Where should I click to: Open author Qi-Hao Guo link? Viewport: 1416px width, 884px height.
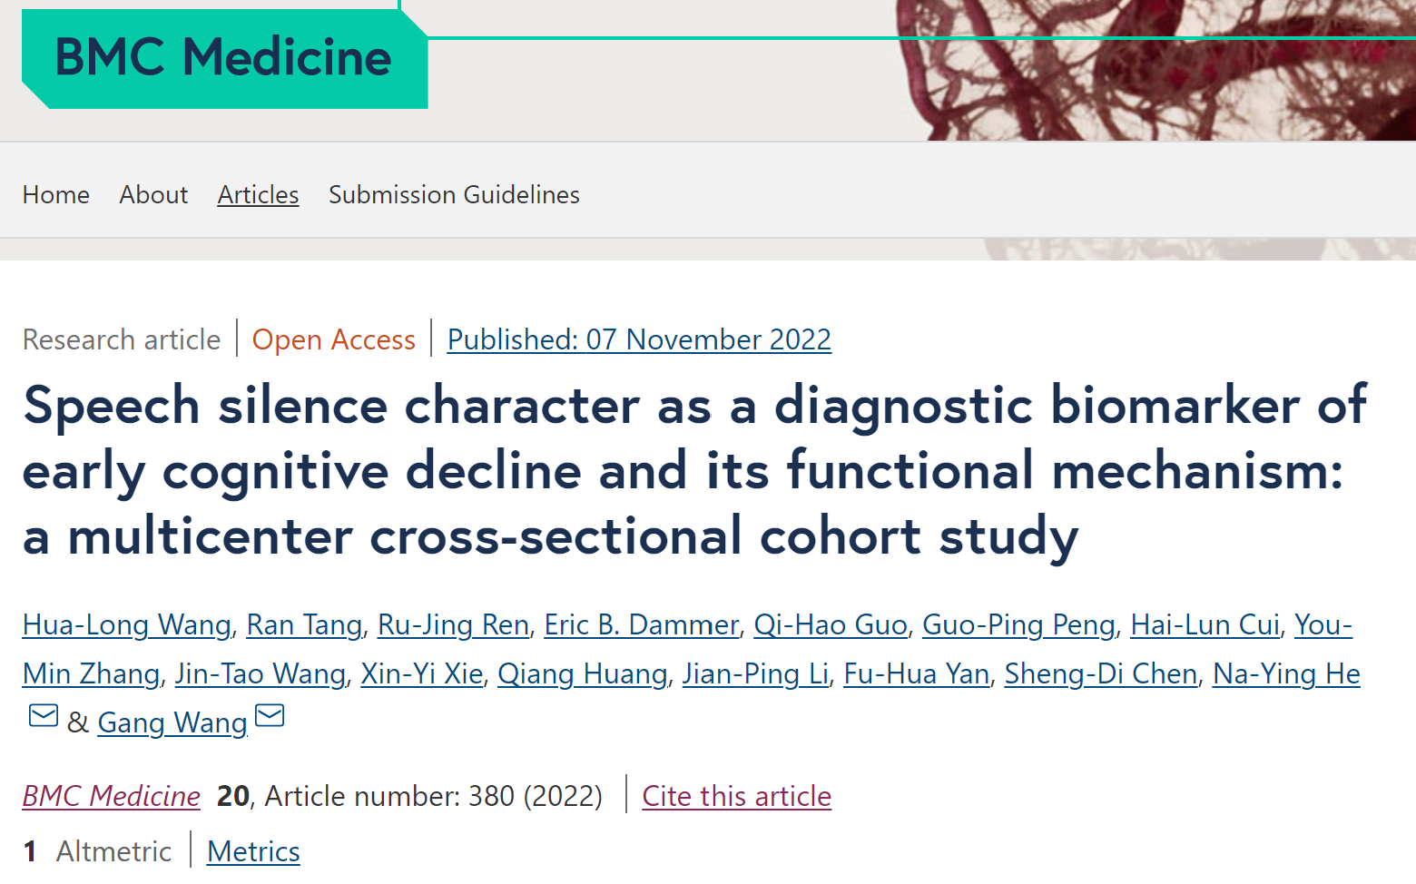pos(831,625)
